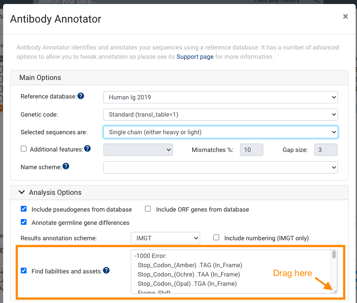Uncheck Find liabilities and assets
This screenshot has width=357, height=303.
[x=24, y=271]
